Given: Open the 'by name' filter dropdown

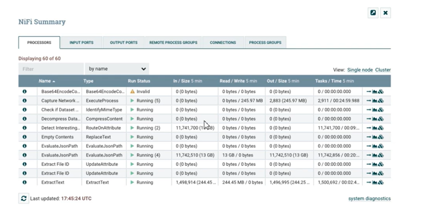Looking at the screenshot, I should 117,69.
